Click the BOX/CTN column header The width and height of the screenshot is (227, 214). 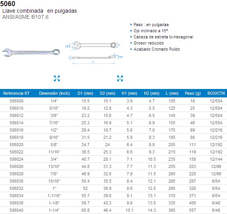coord(216,93)
